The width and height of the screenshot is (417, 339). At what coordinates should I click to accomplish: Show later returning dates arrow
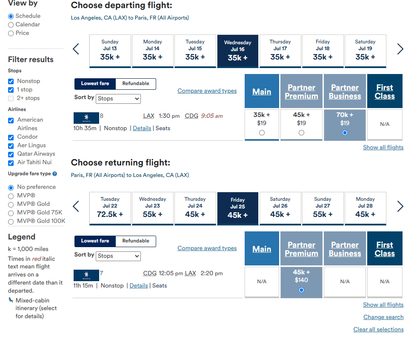pos(400,206)
